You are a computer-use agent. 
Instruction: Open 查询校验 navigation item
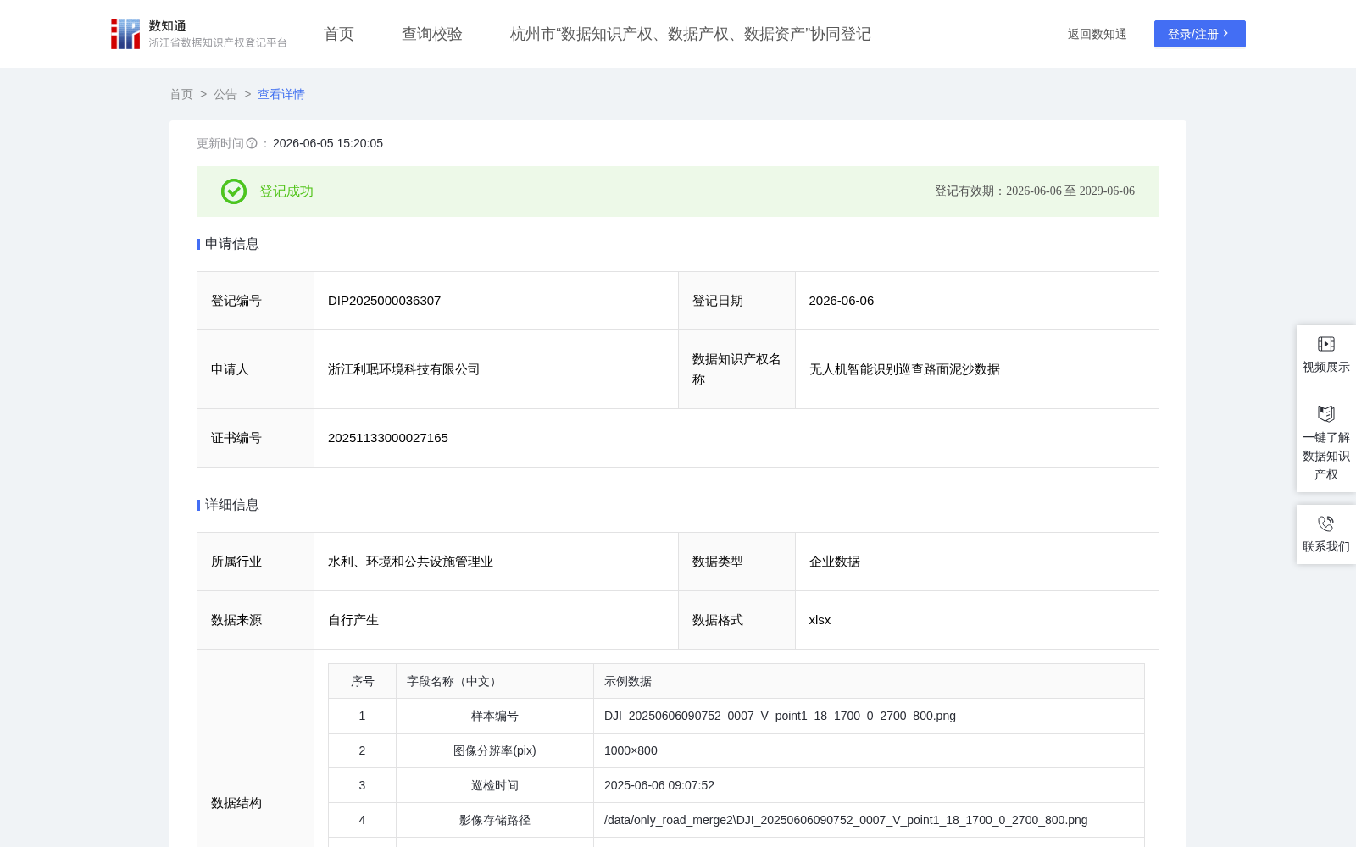click(x=432, y=34)
